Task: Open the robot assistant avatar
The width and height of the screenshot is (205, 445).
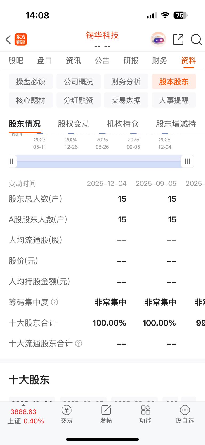Action: pyautogui.click(x=158, y=40)
